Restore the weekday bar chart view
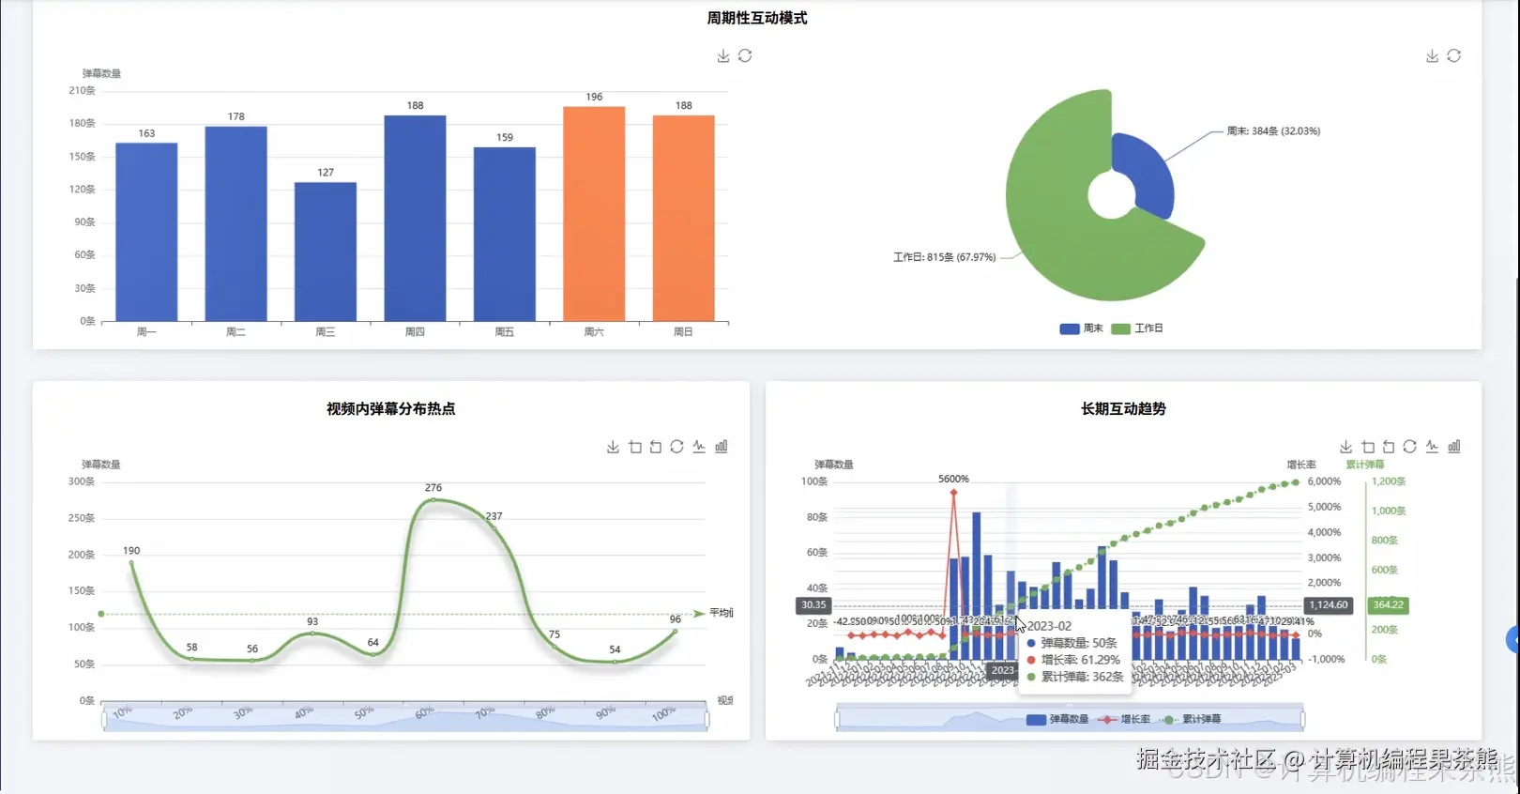The width and height of the screenshot is (1520, 794). (745, 56)
